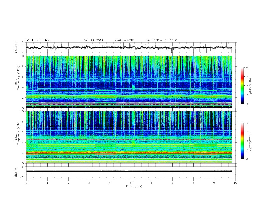This screenshot has width=265, height=205.
Task: Click the "1" tick on the time axis
Action: 47,183
